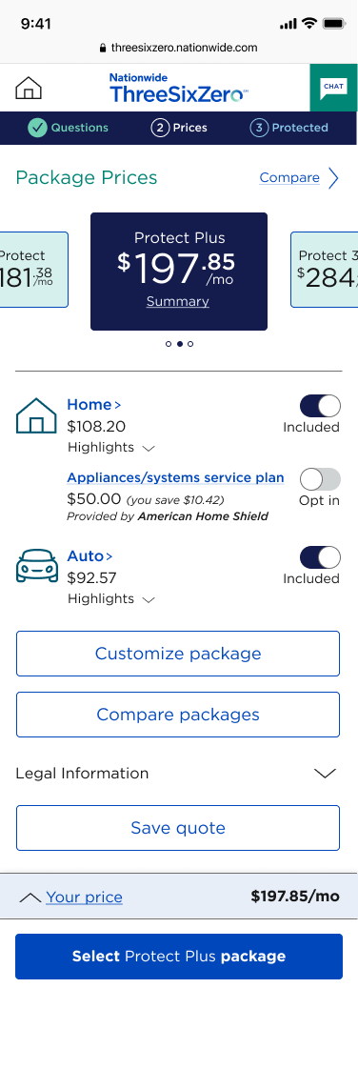Open the Protect Plus Summary link

178,301
